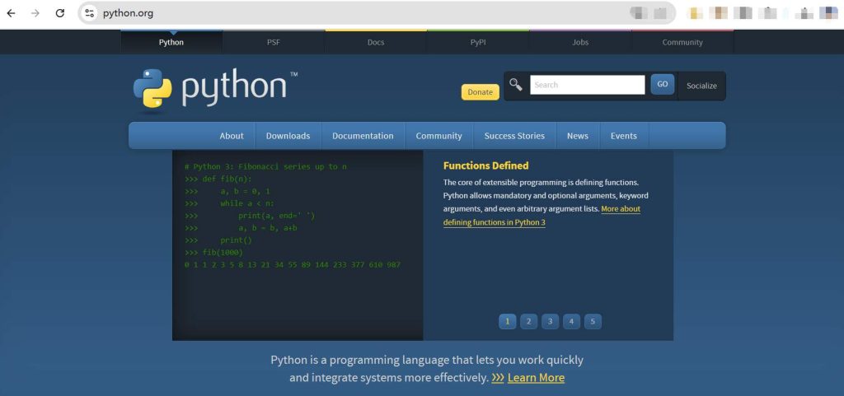Open the Downloads menu
This screenshot has width=844, height=396.
pos(288,136)
